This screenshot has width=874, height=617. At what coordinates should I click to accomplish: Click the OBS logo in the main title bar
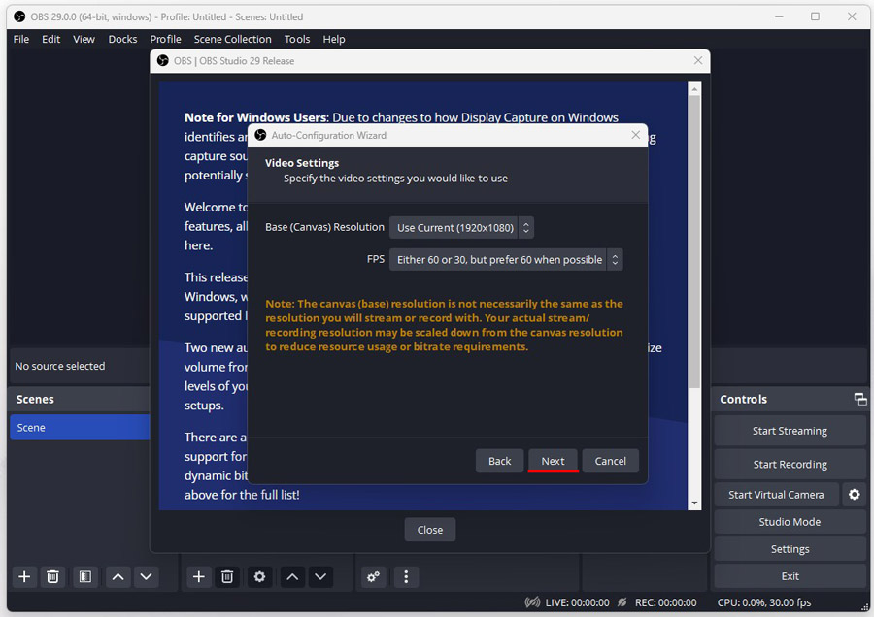[x=19, y=16]
